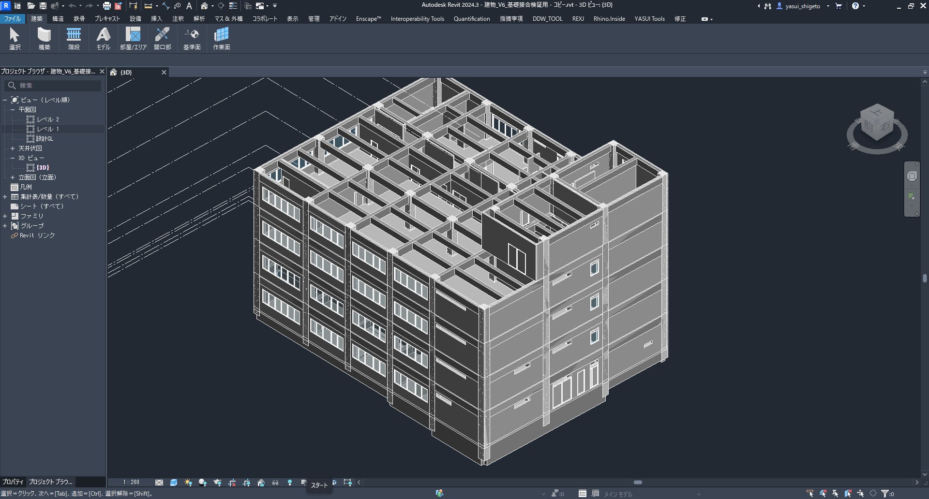Screen dimensions: 929x499
Task: Open the ファイル file menu
Action: 13,19
